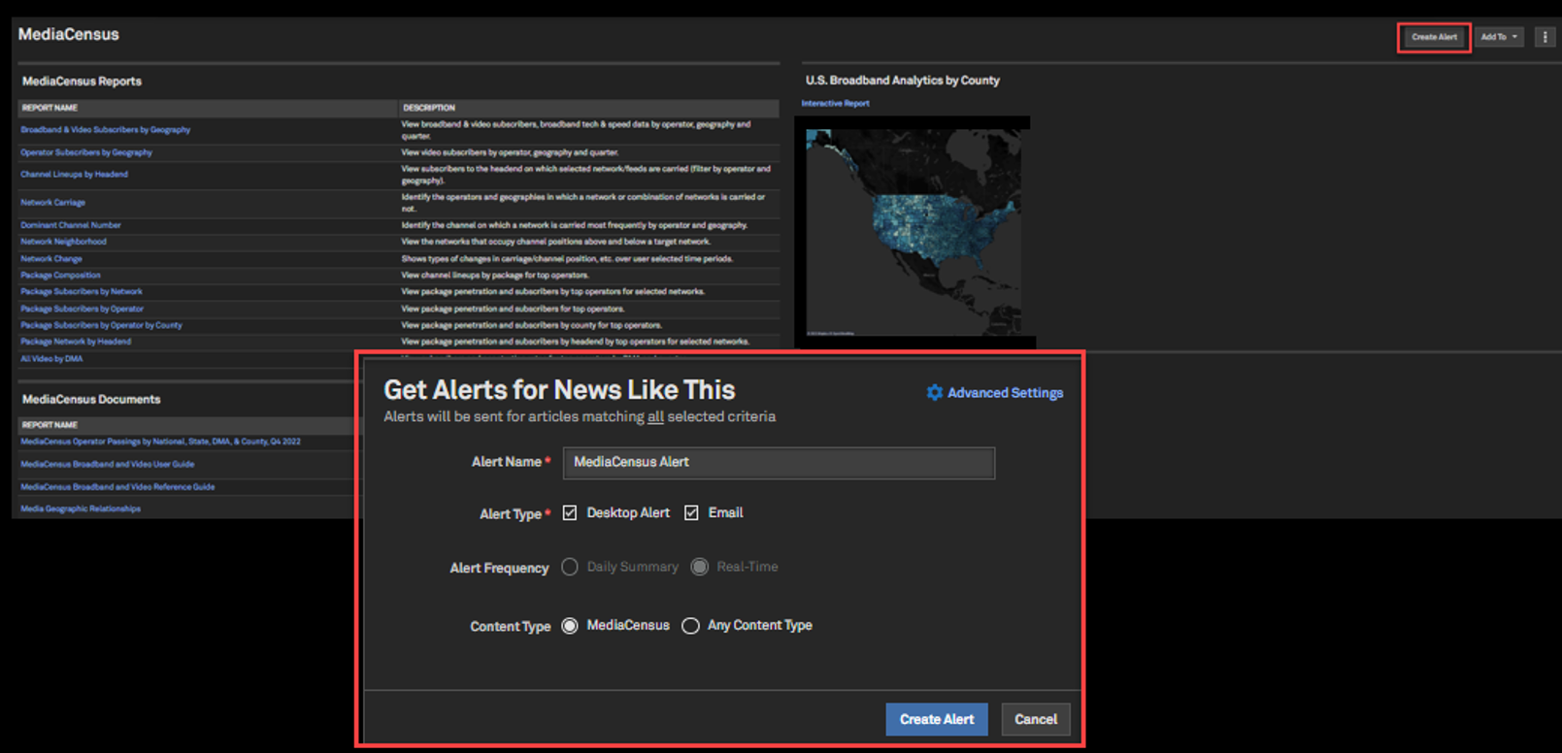Open the U.S. broadband county map thumbnail

pyautogui.click(x=914, y=232)
